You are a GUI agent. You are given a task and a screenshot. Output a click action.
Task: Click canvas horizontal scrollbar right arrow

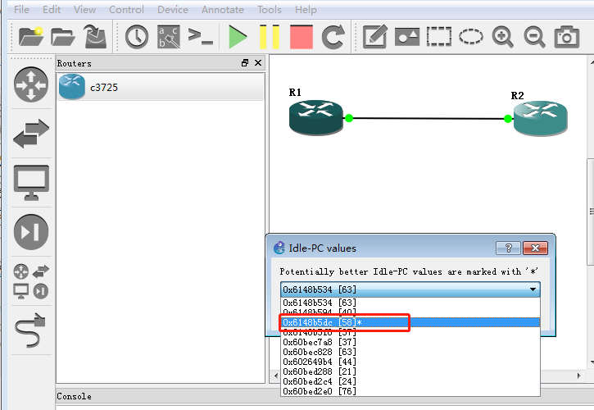[x=579, y=376]
